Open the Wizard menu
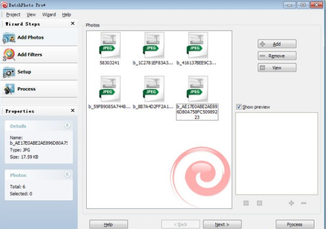The width and height of the screenshot is (326, 229). click(49, 14)
